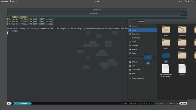Open Music in the sidebar
The width and height of the screenshot is (196, 110).
[x=143, y=42]
